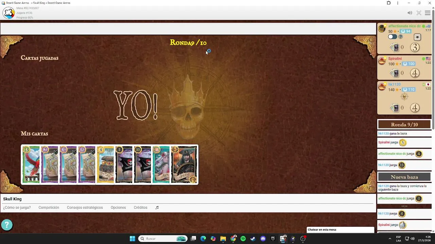
Task: Play the yellow treasure chest 4 card
Action: pos(105,165)
